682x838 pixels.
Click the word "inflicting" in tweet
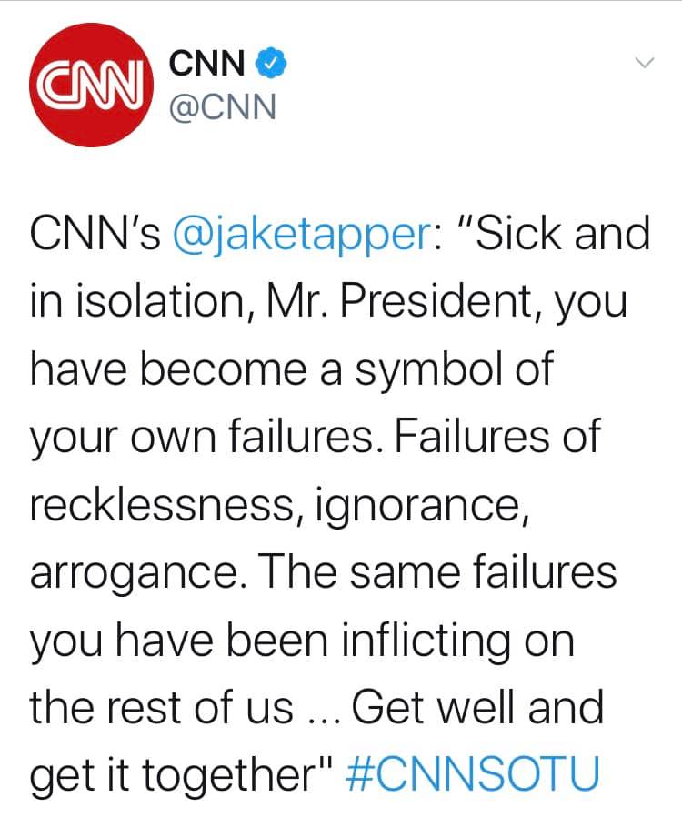coord(426,641)
